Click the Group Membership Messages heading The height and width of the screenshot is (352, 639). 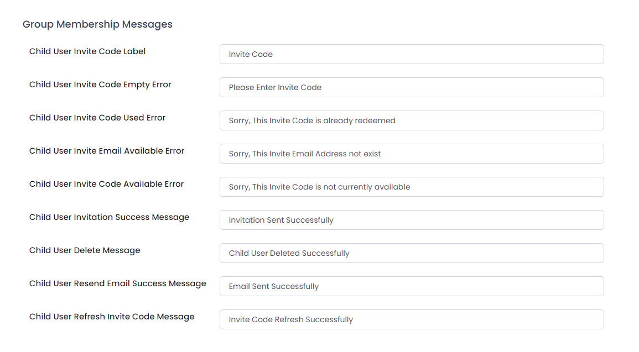coord(97,24)
